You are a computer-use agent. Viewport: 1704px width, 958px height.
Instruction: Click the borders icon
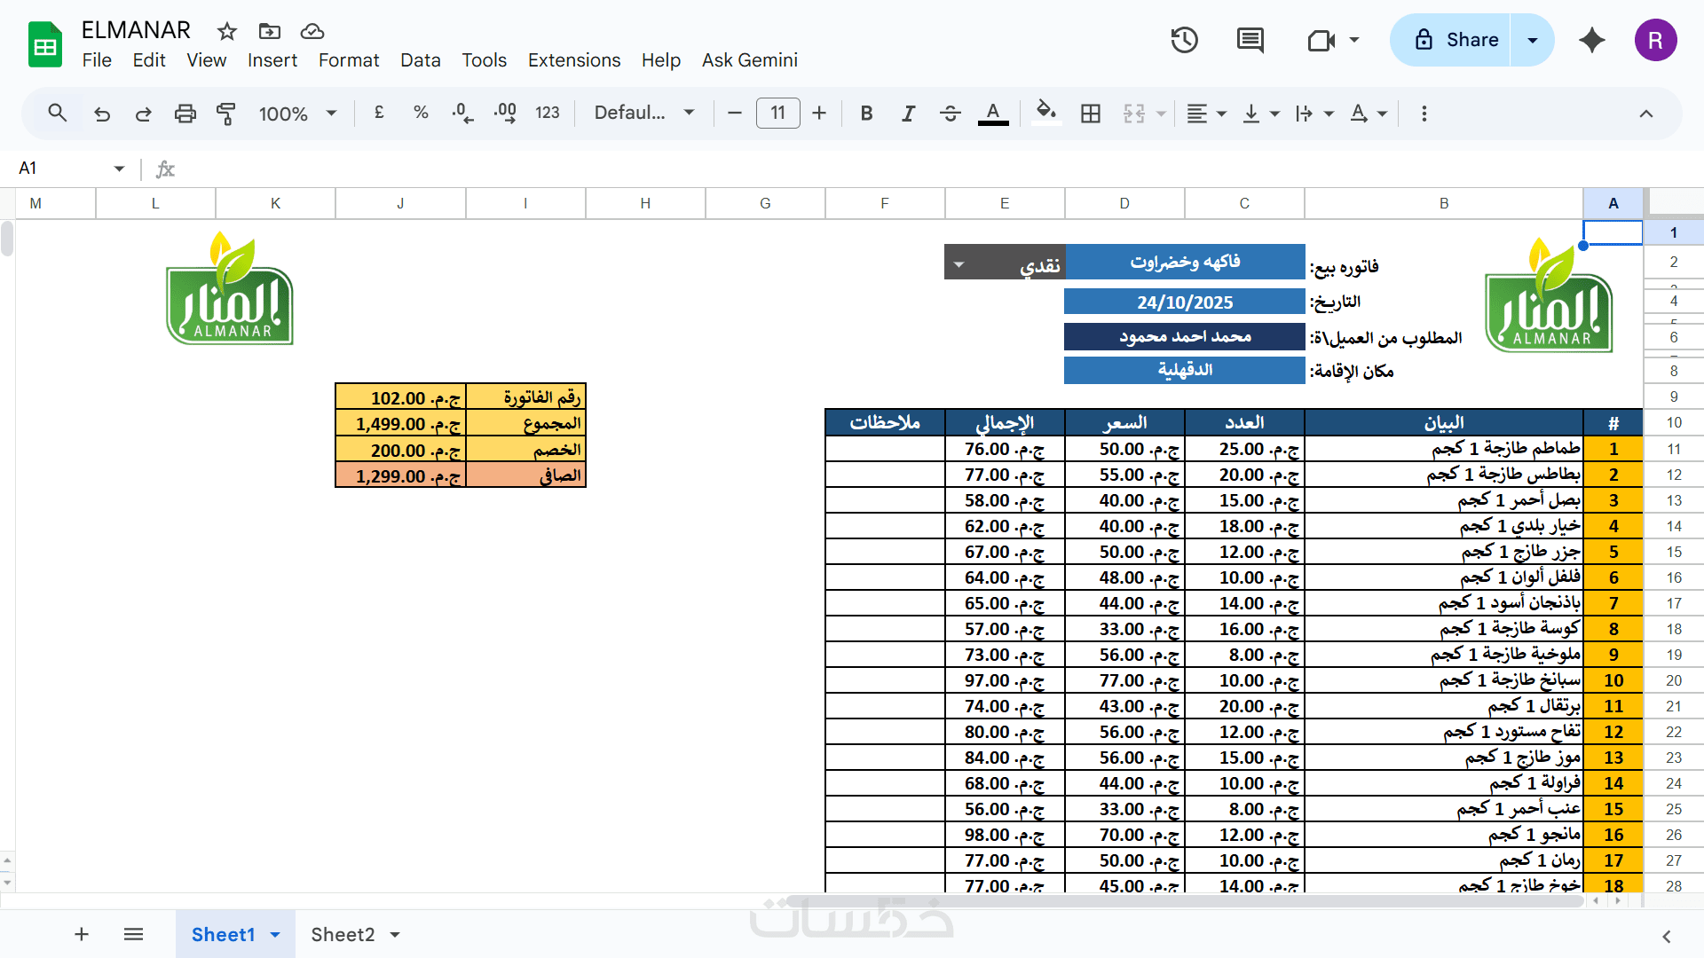tap(1091, 114)
